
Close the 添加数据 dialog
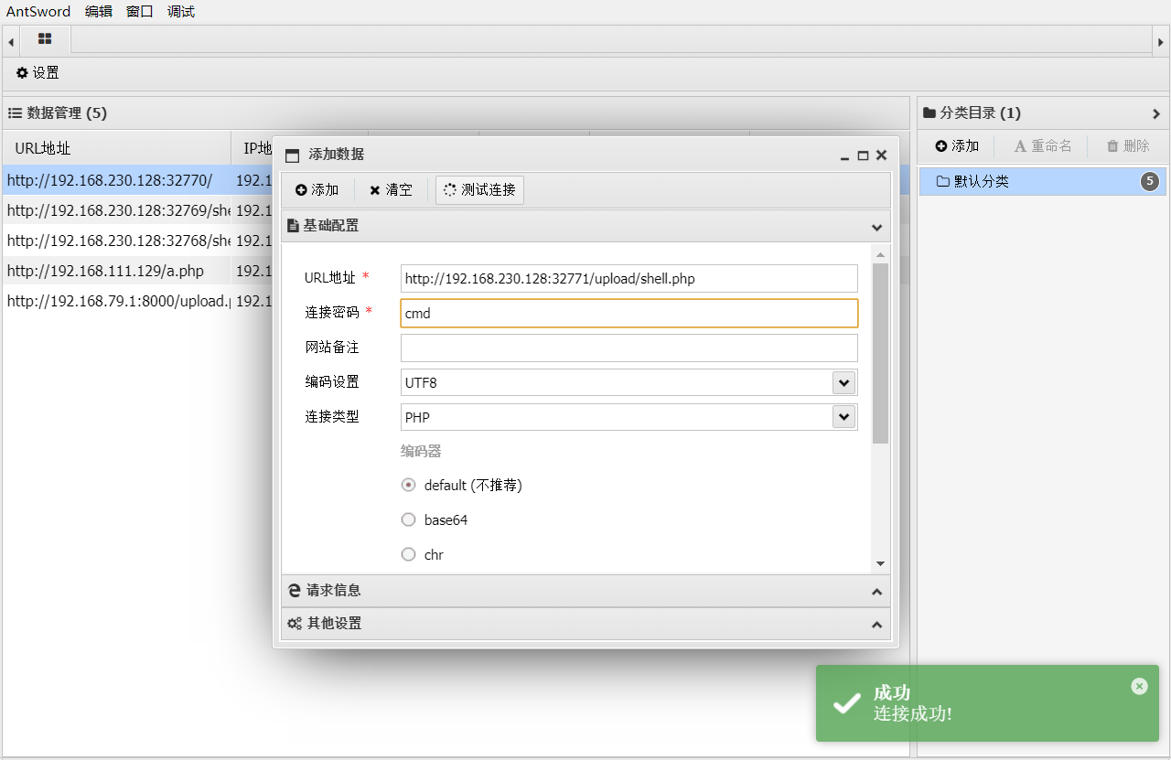point(881,155)
